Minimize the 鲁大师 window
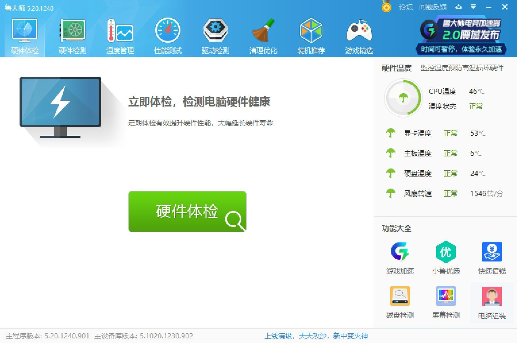The height and width of the screenshot is (343, 517). 489,7
